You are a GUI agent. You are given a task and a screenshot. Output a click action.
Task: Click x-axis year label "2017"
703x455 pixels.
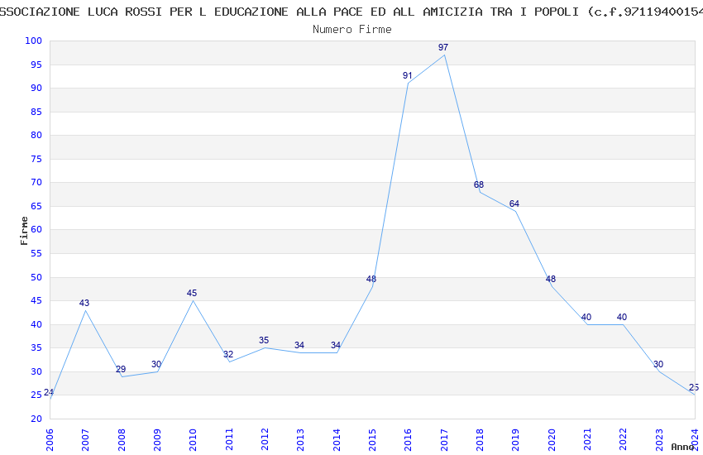tap(444, 440)
